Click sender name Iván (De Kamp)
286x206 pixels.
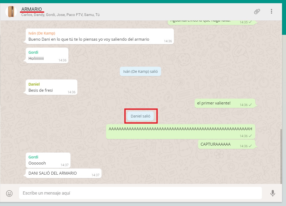point(42,33)
